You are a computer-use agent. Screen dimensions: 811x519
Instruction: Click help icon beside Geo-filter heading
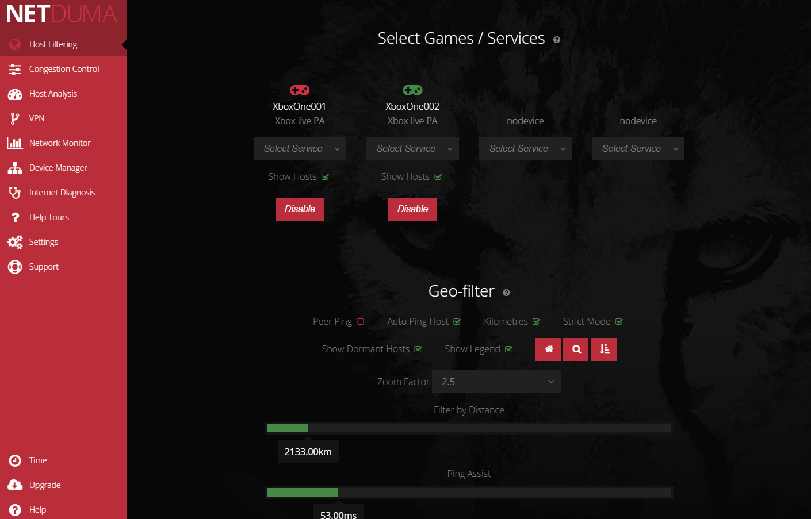click(506, 293)
